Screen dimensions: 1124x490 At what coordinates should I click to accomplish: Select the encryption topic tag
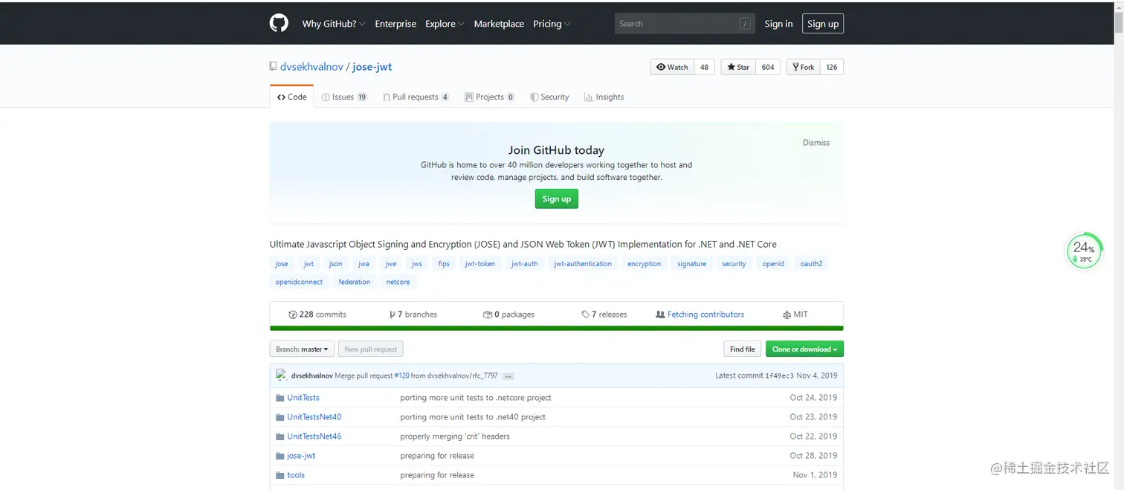click(644, 264)
